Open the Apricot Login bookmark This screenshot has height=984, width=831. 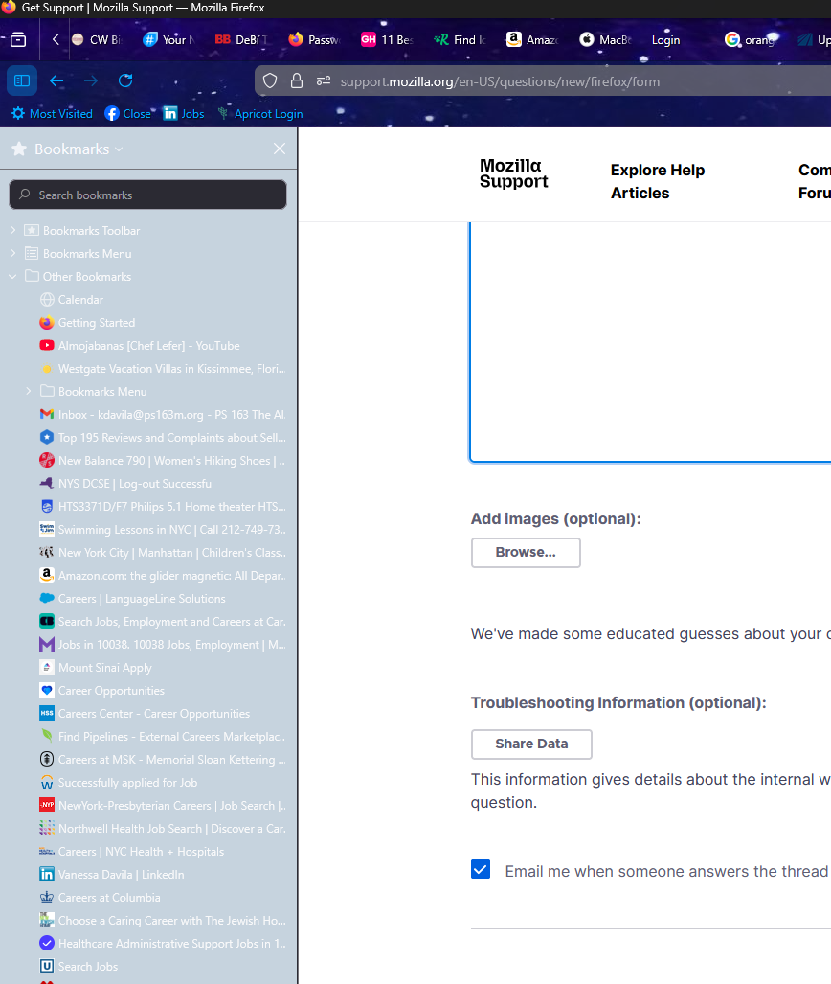pyautogui.click(x=260, y=114)
